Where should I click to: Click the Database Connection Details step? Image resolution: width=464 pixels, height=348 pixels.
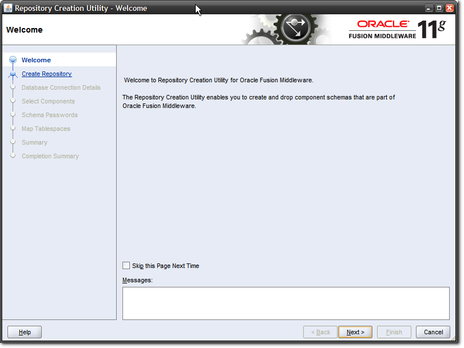click(61, 87)
